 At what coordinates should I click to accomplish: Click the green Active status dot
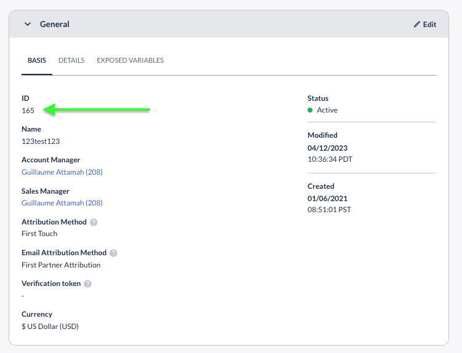[310, 110]
